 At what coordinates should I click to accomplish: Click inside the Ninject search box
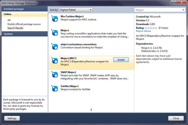158,10
